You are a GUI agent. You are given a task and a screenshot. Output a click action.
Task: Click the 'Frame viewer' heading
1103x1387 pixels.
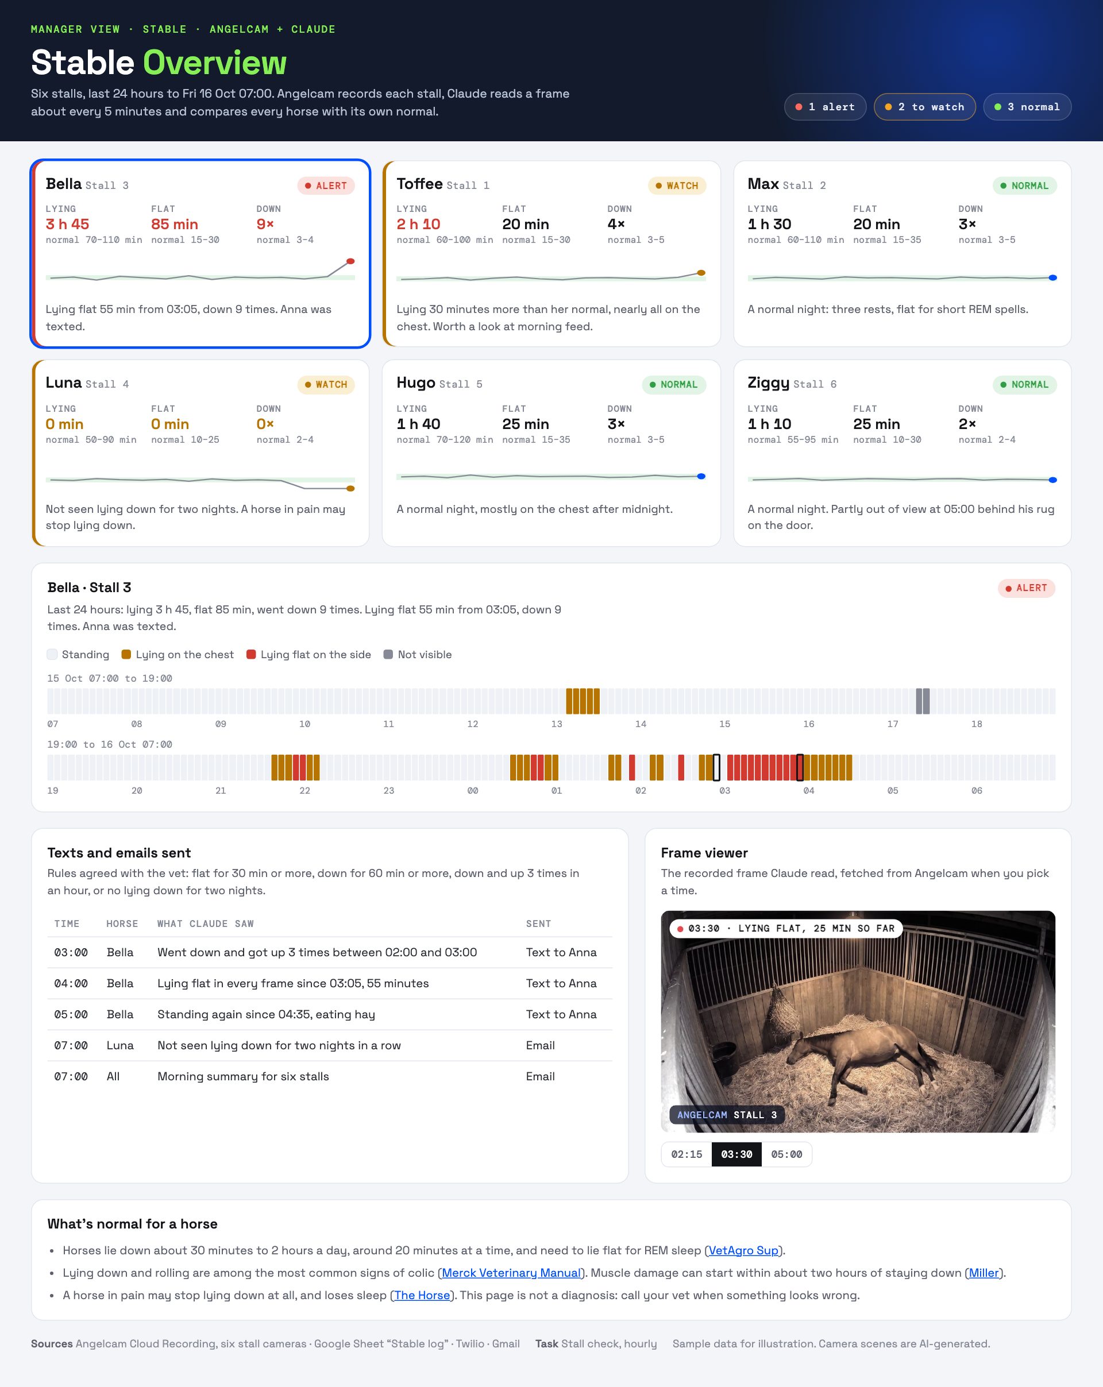pos(704,852)
